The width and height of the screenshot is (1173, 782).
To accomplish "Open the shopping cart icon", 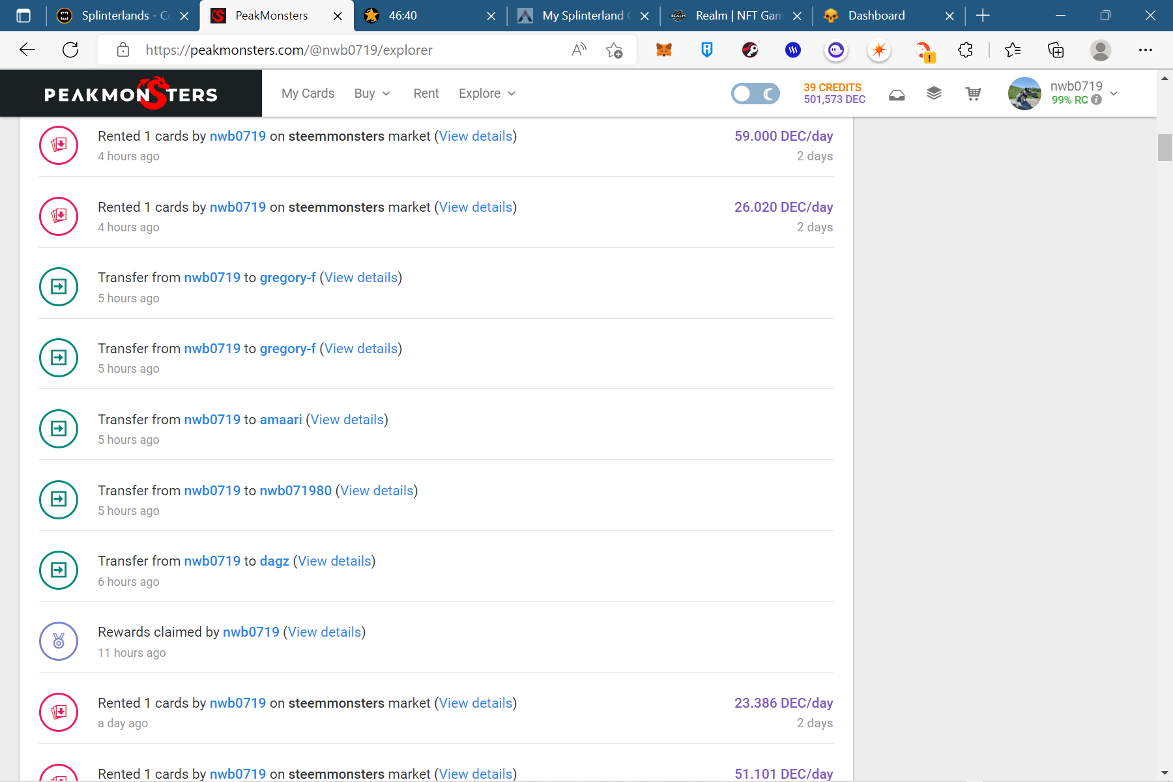I will [x=973, y=94].
